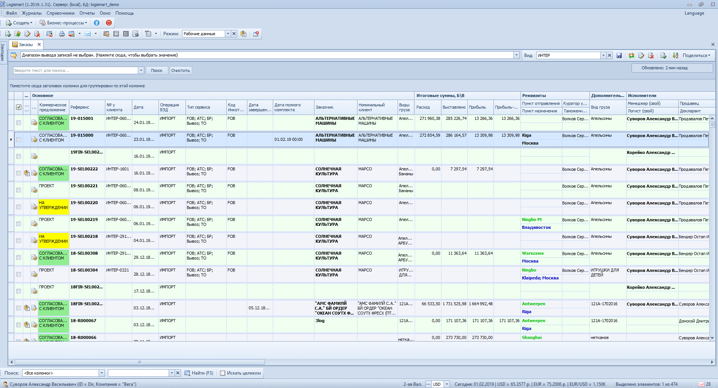Click the 'Поиск' search button
Viewport: 718px width, 388px height.
tap(157, 70)
